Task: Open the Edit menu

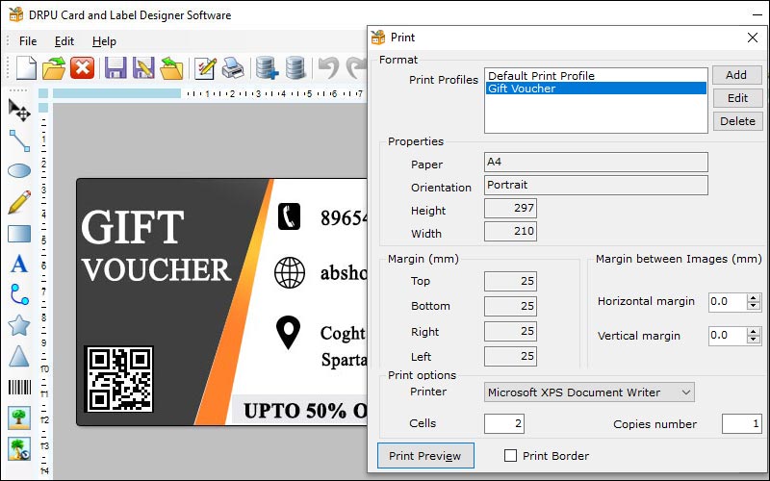Action: coord(64,41)
